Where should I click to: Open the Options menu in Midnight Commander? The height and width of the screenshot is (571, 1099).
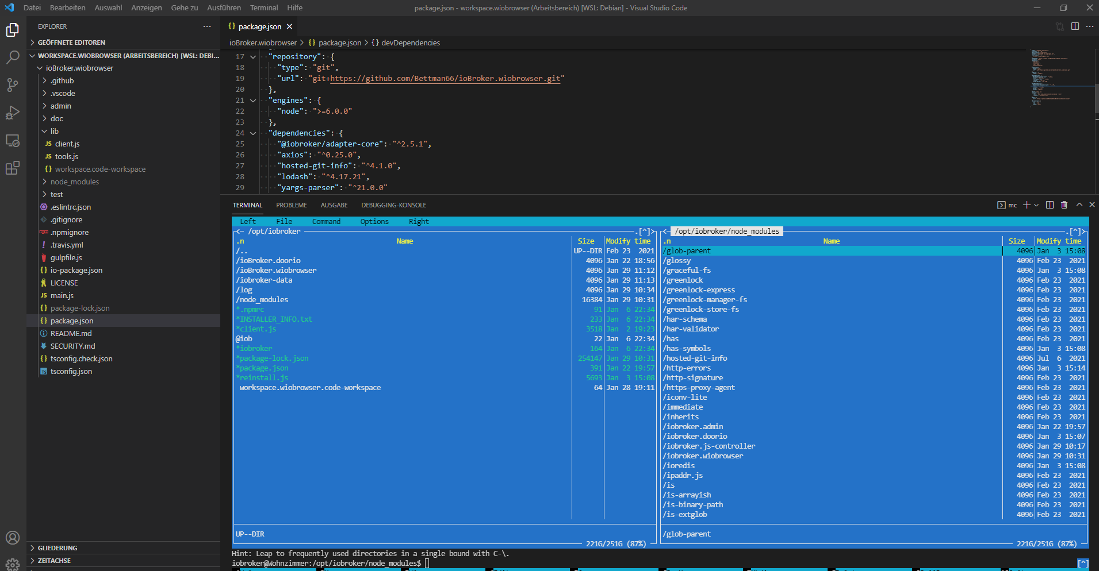374,222
